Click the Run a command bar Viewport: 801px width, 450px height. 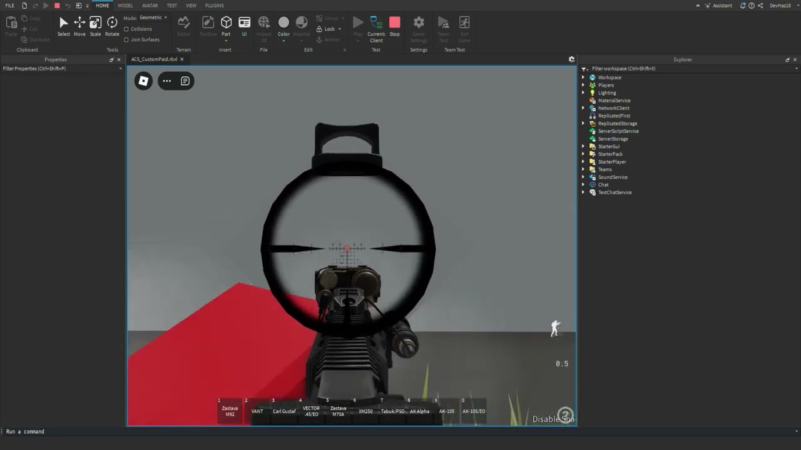tap(400, 431)
